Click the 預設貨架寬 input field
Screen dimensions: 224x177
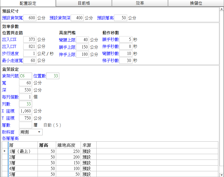point(30,18)
